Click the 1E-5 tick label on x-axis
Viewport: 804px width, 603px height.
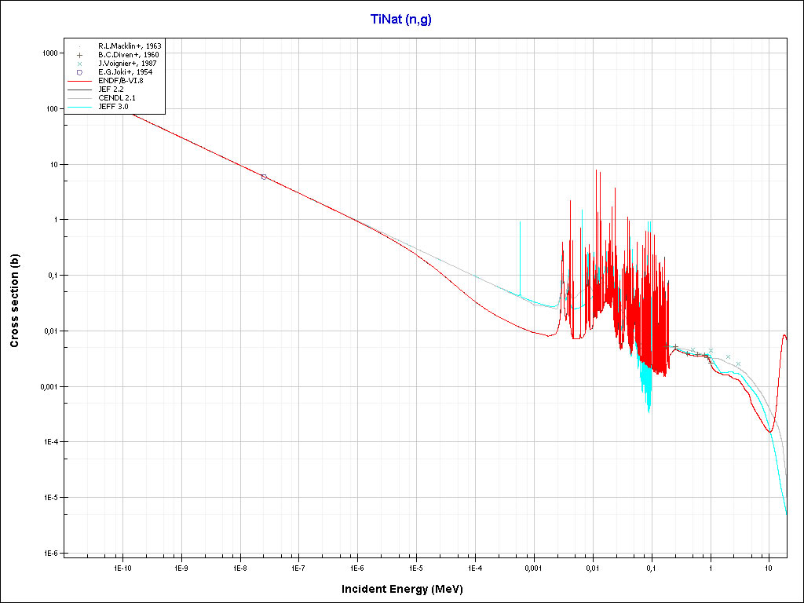click(x=415, y=567)
